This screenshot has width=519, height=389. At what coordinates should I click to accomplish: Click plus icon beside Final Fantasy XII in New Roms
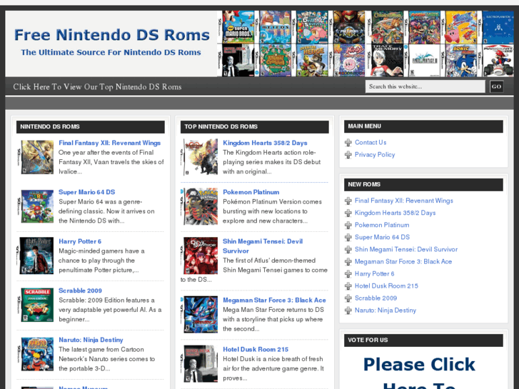pos(348,201)
